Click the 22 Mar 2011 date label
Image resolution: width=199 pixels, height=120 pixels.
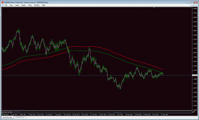[x=5, y=114]
